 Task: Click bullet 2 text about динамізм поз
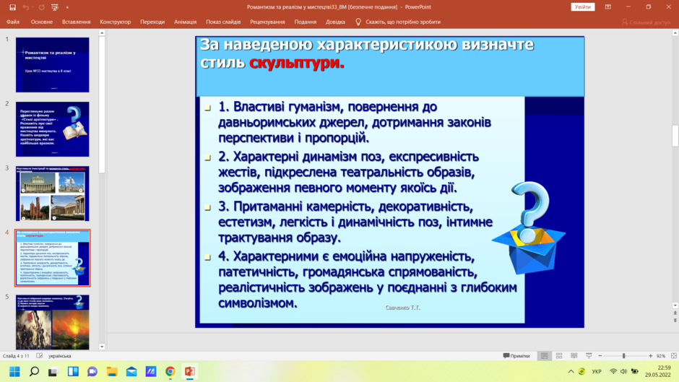pyautogui.click(x=348, y=172)
